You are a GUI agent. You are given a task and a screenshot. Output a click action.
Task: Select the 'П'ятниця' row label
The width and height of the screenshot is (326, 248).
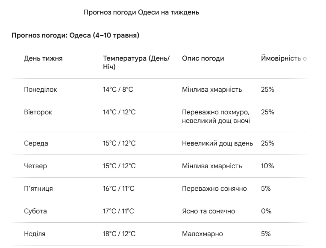[x=38, y=189]
